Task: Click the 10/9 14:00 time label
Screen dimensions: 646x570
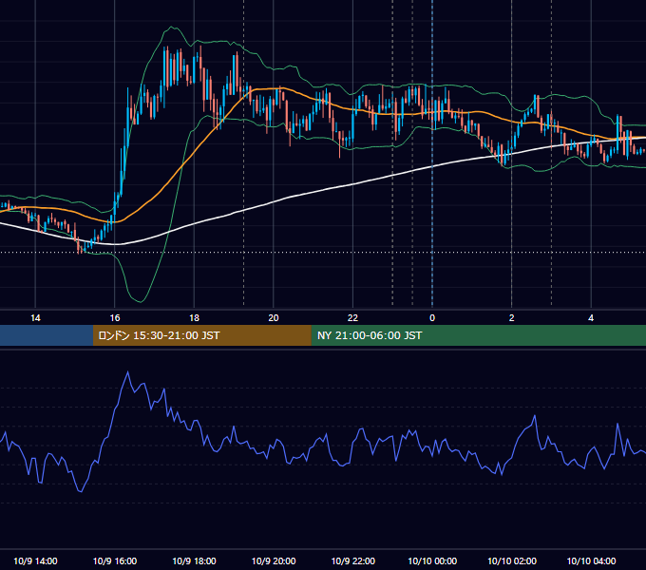Action: [35, 560]
